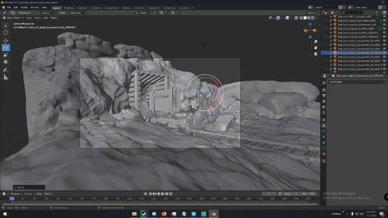The width and height of the screenshot is (388, 218).
Task: Click the Blender icon in the taskbar
Action: point(213,214)
